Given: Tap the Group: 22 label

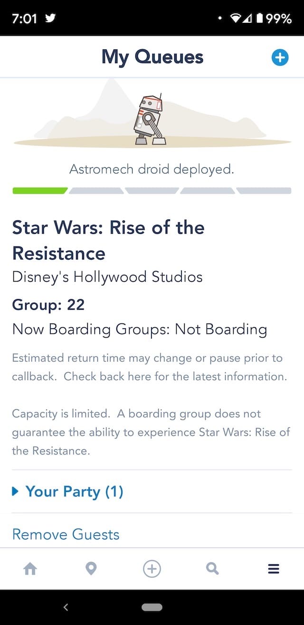Looking at the screenshot, I should point(48,304).
